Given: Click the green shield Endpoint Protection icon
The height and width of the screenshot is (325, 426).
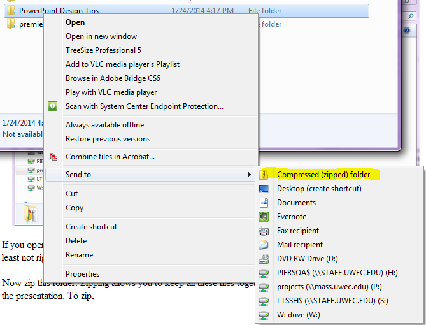Looking at the screenshot, I should pos(53,106).
